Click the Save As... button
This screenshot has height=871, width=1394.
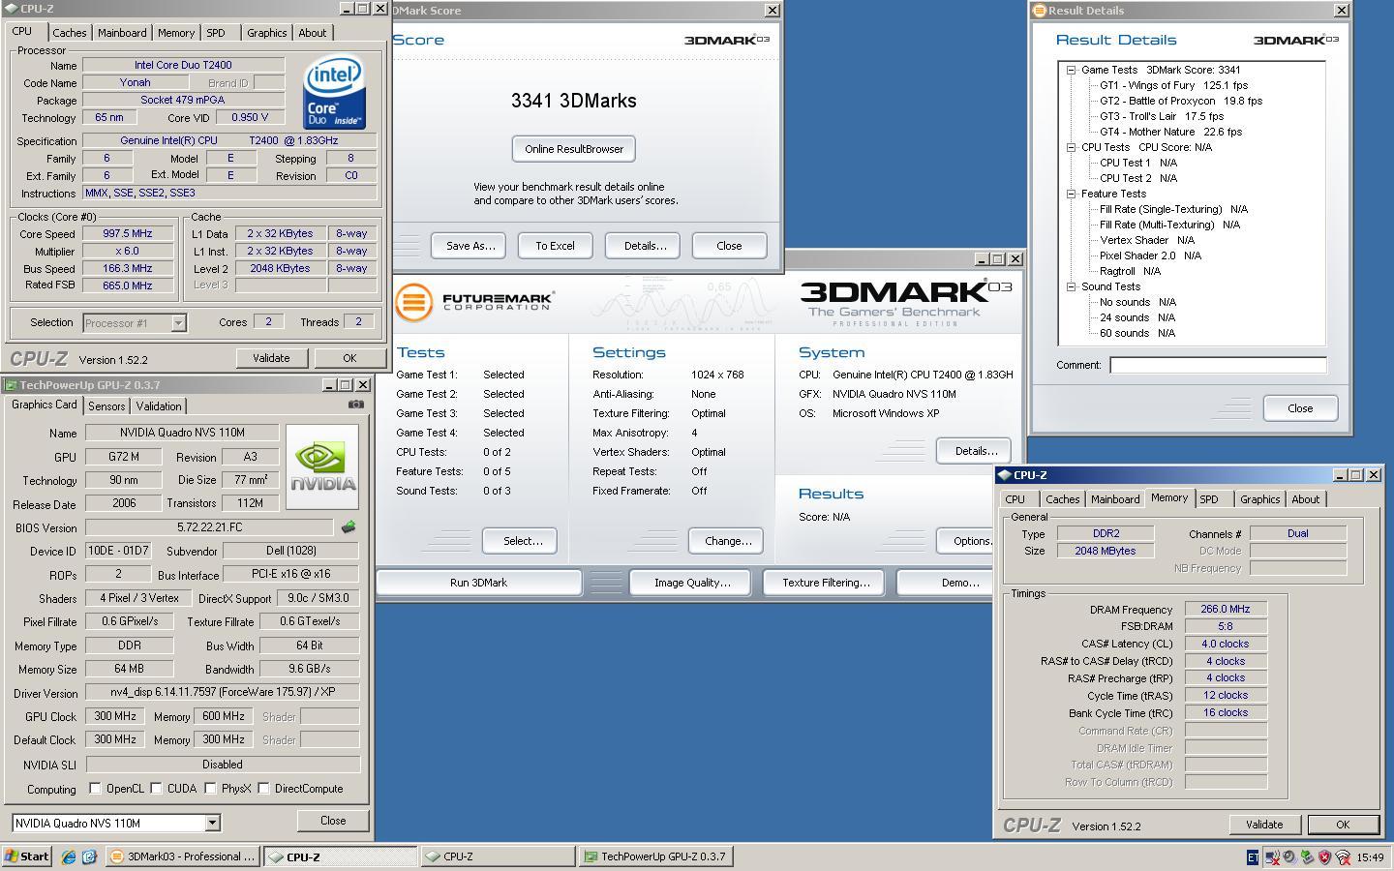(x=470, y=246)
